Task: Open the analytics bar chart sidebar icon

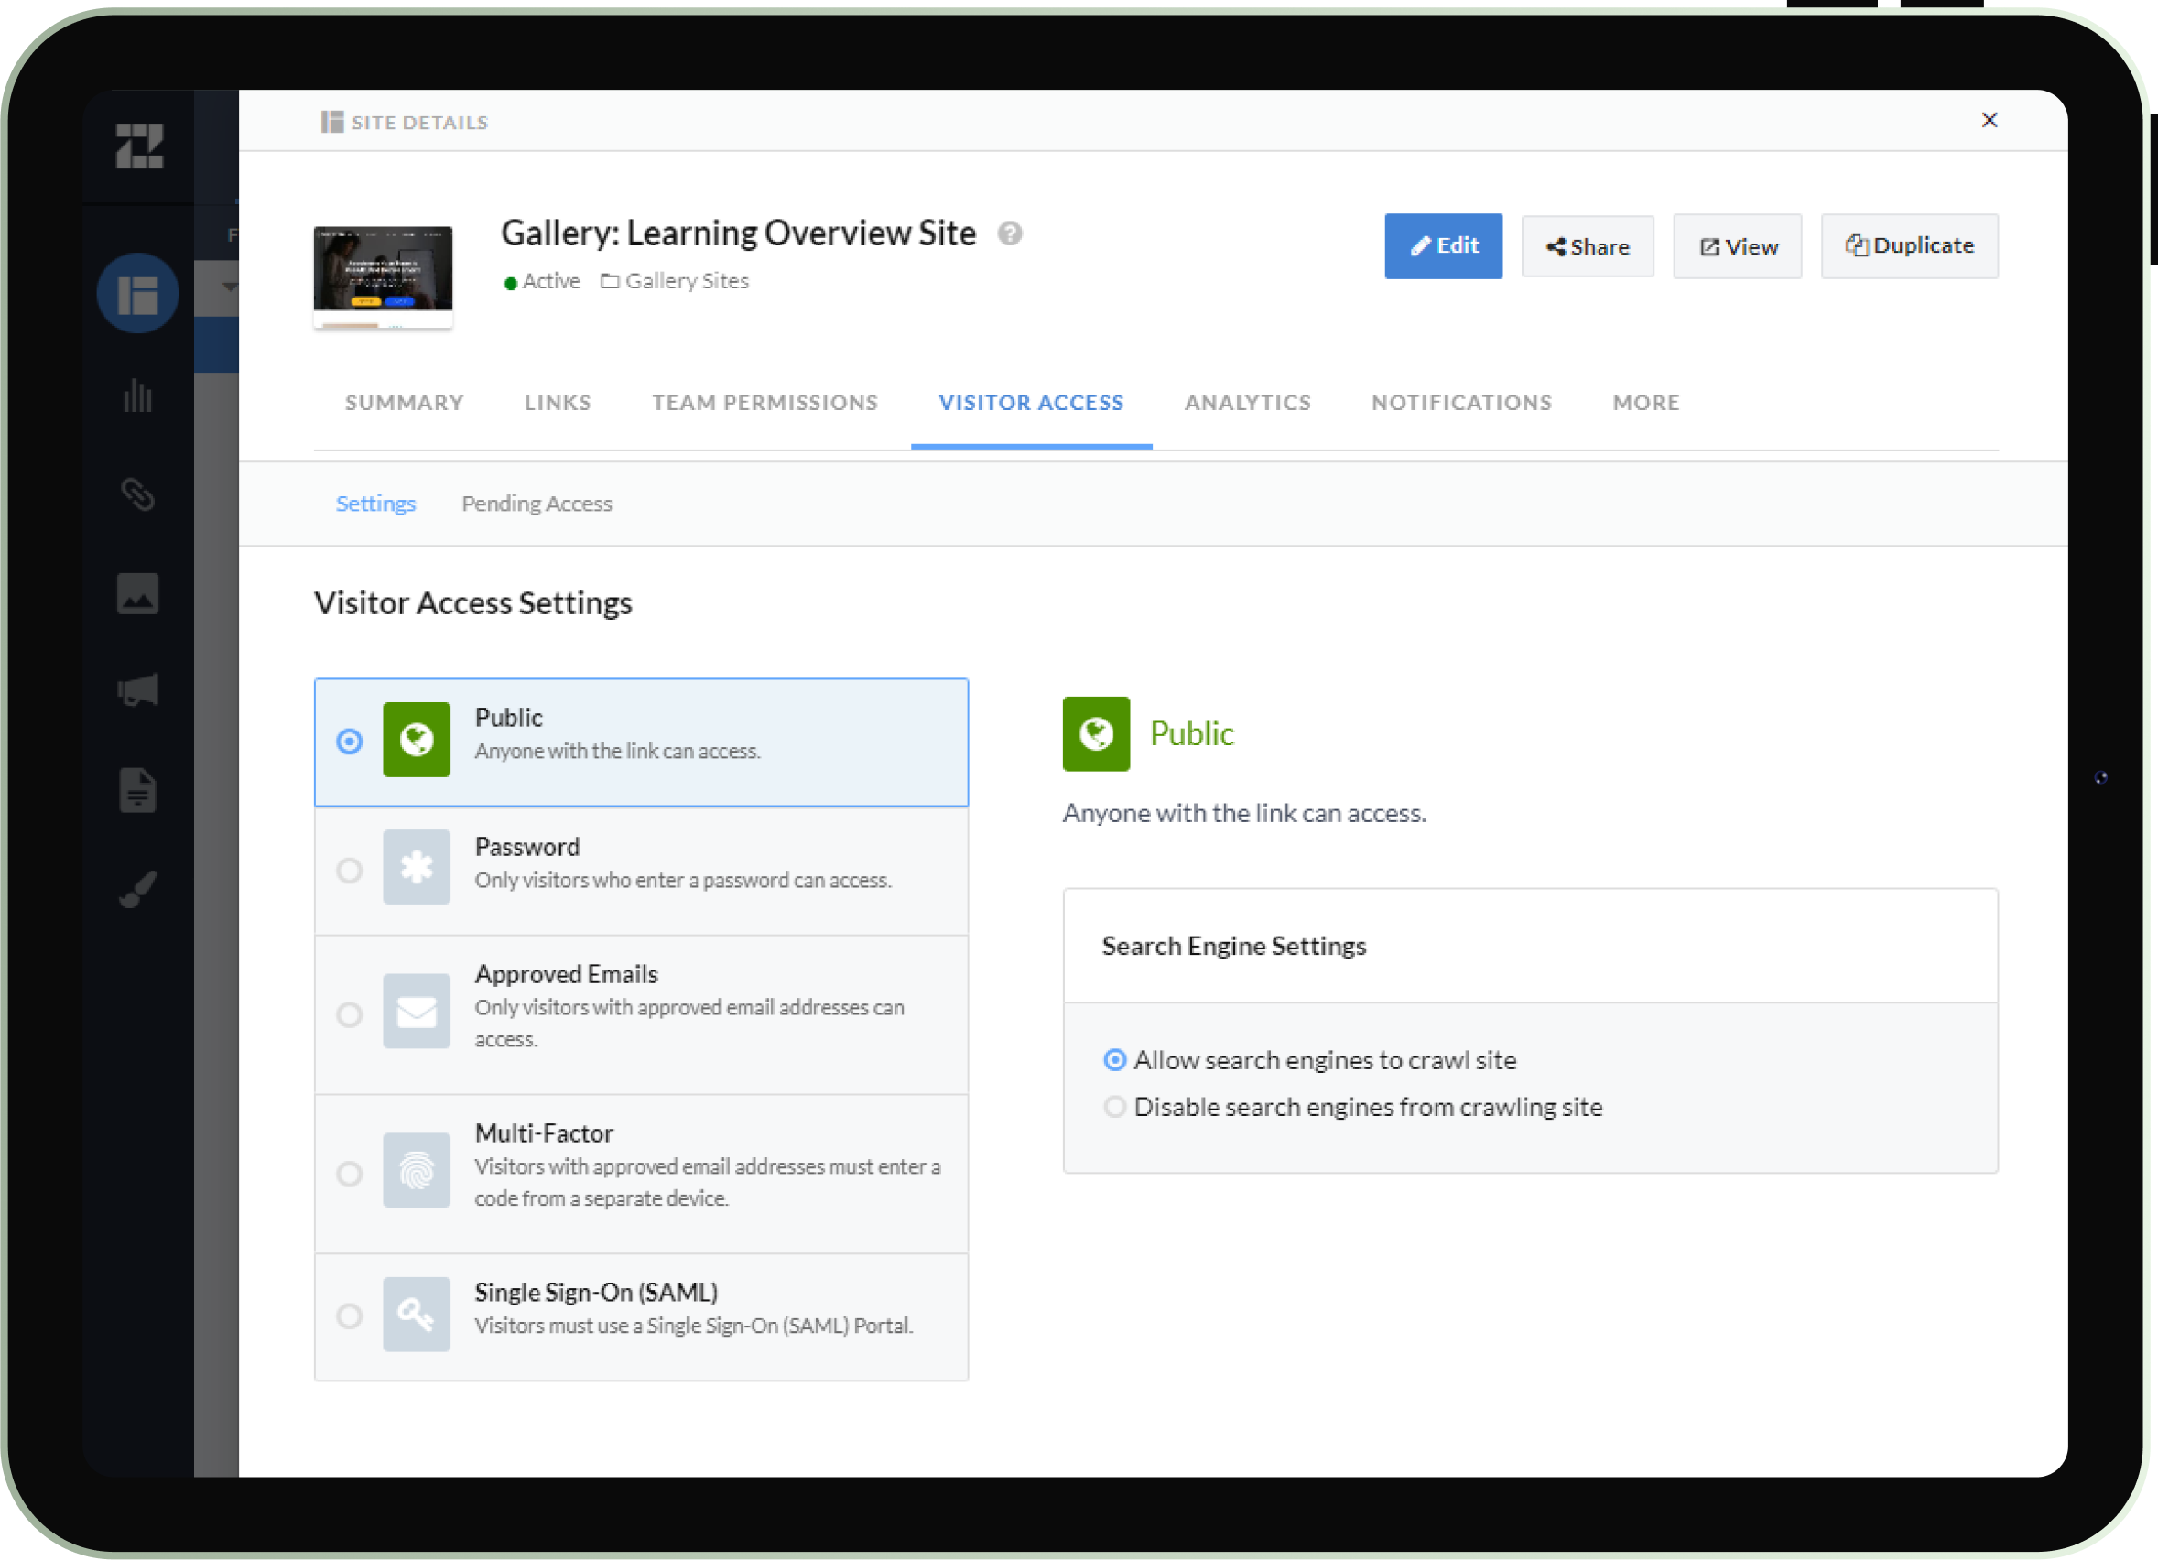Action: point(137,395)
